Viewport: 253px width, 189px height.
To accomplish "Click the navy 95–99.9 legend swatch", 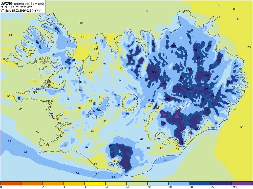I will point(221,183).
